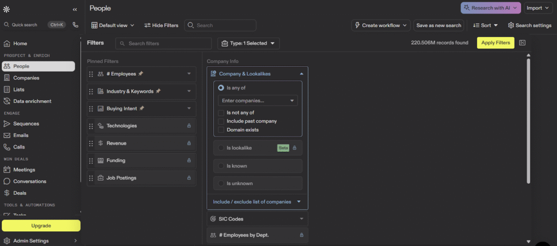Expand the SIC Codes filter
557x246 pixels.
pyautogui.click(x=257, y=219)
